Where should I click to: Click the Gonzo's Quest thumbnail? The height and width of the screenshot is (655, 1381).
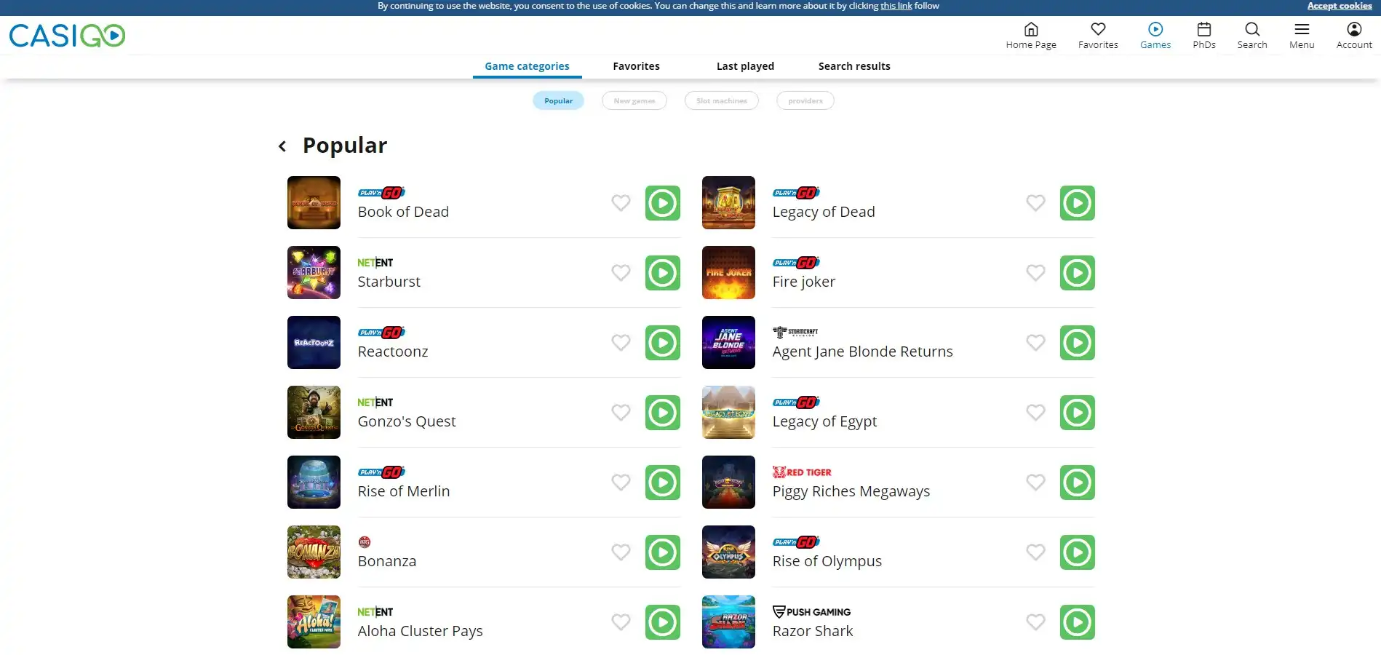coord(314,413)
